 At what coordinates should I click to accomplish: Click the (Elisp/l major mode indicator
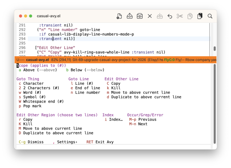[153, 60]
